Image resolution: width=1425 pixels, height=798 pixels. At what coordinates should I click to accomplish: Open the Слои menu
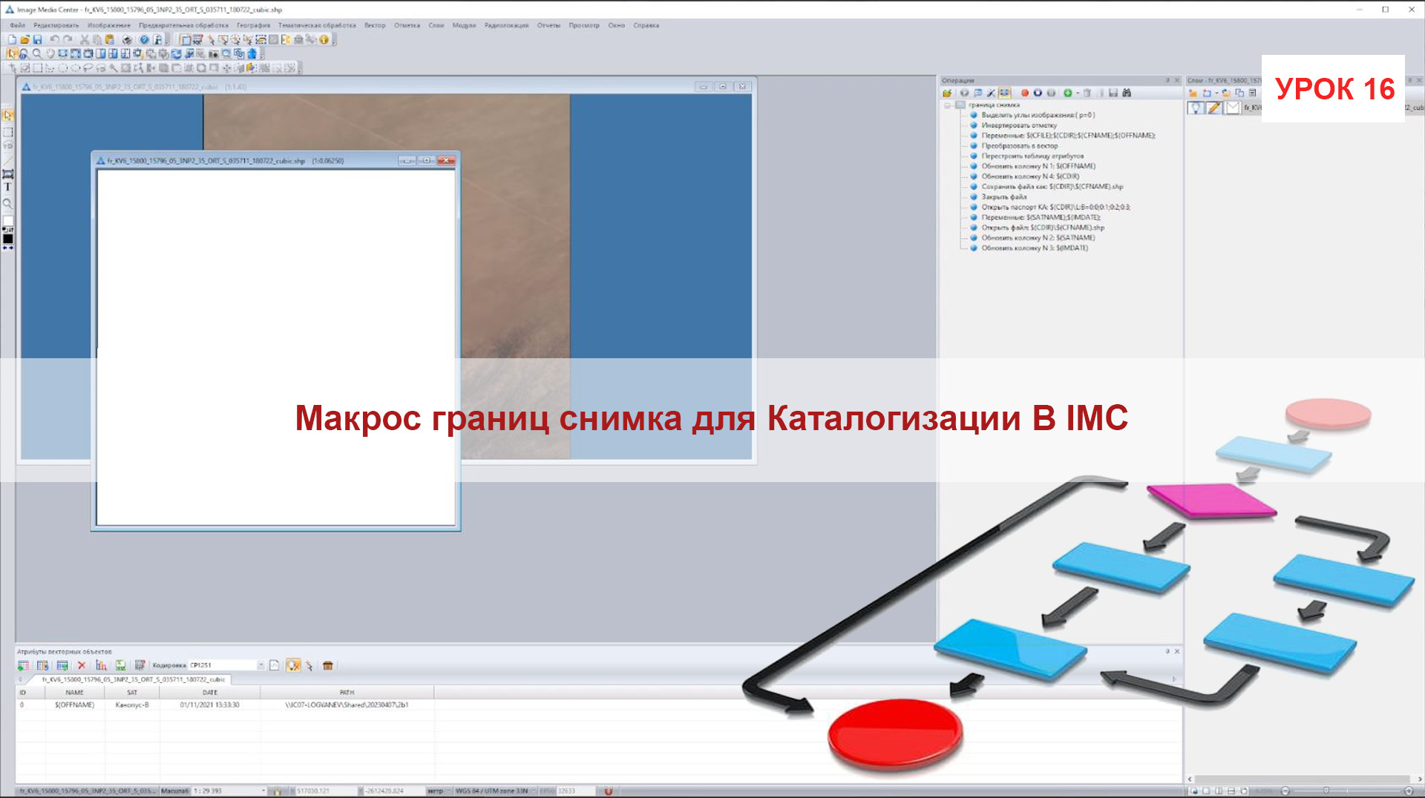pyautogui.click(x=436, y=25)
